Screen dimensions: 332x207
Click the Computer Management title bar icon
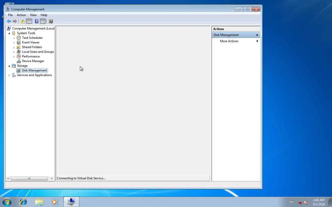point(8,9)
